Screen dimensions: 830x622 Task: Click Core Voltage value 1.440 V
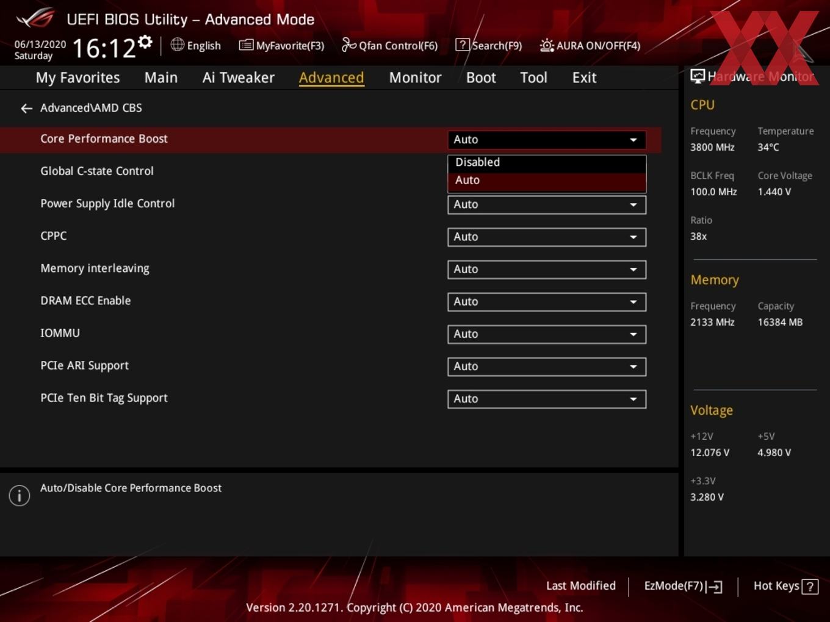774,192
